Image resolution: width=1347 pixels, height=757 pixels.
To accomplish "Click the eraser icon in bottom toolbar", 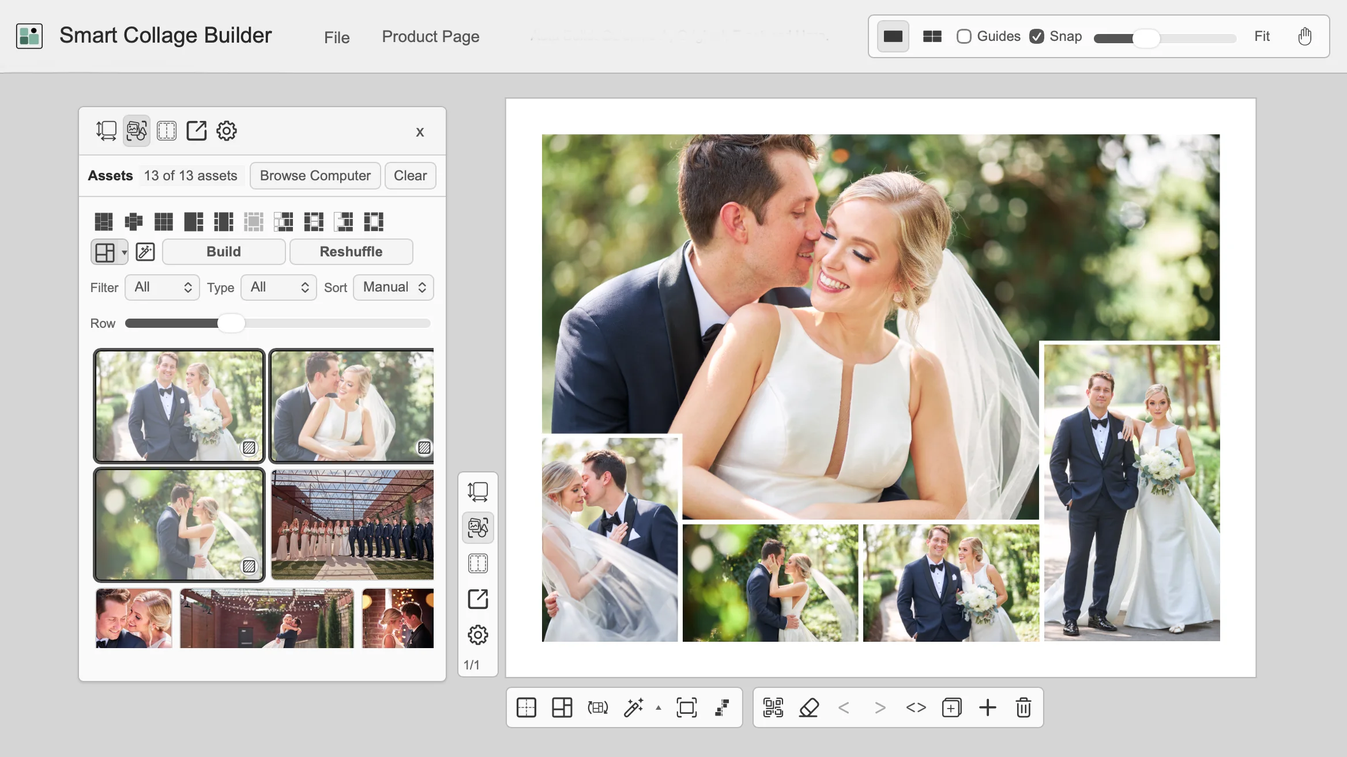I will [x=808, y=707].
